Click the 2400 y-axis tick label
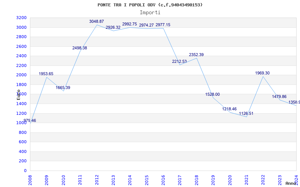This screenshot has height=187, width=300. coord(21,56)
